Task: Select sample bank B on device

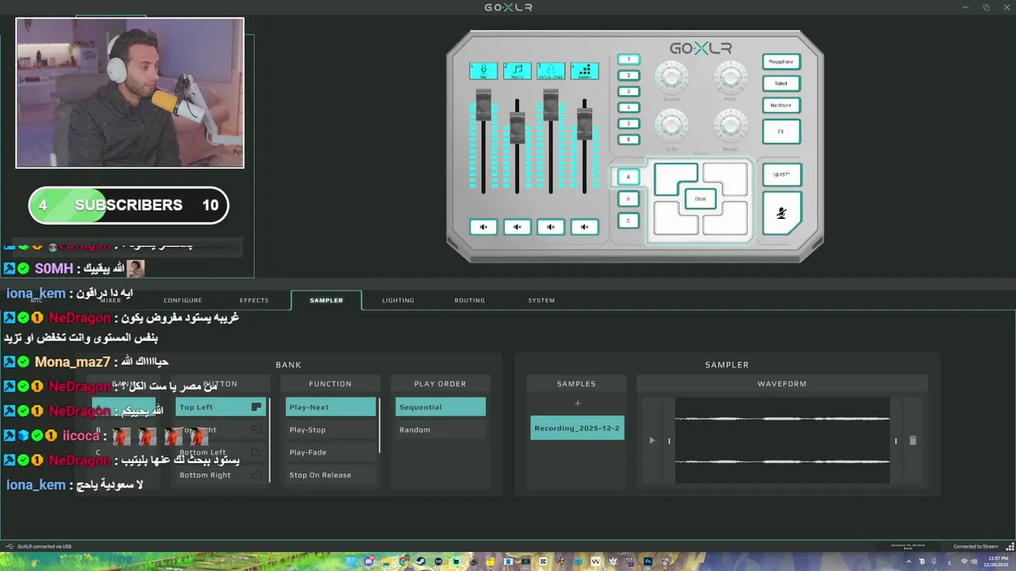Action: coord(628,199)
